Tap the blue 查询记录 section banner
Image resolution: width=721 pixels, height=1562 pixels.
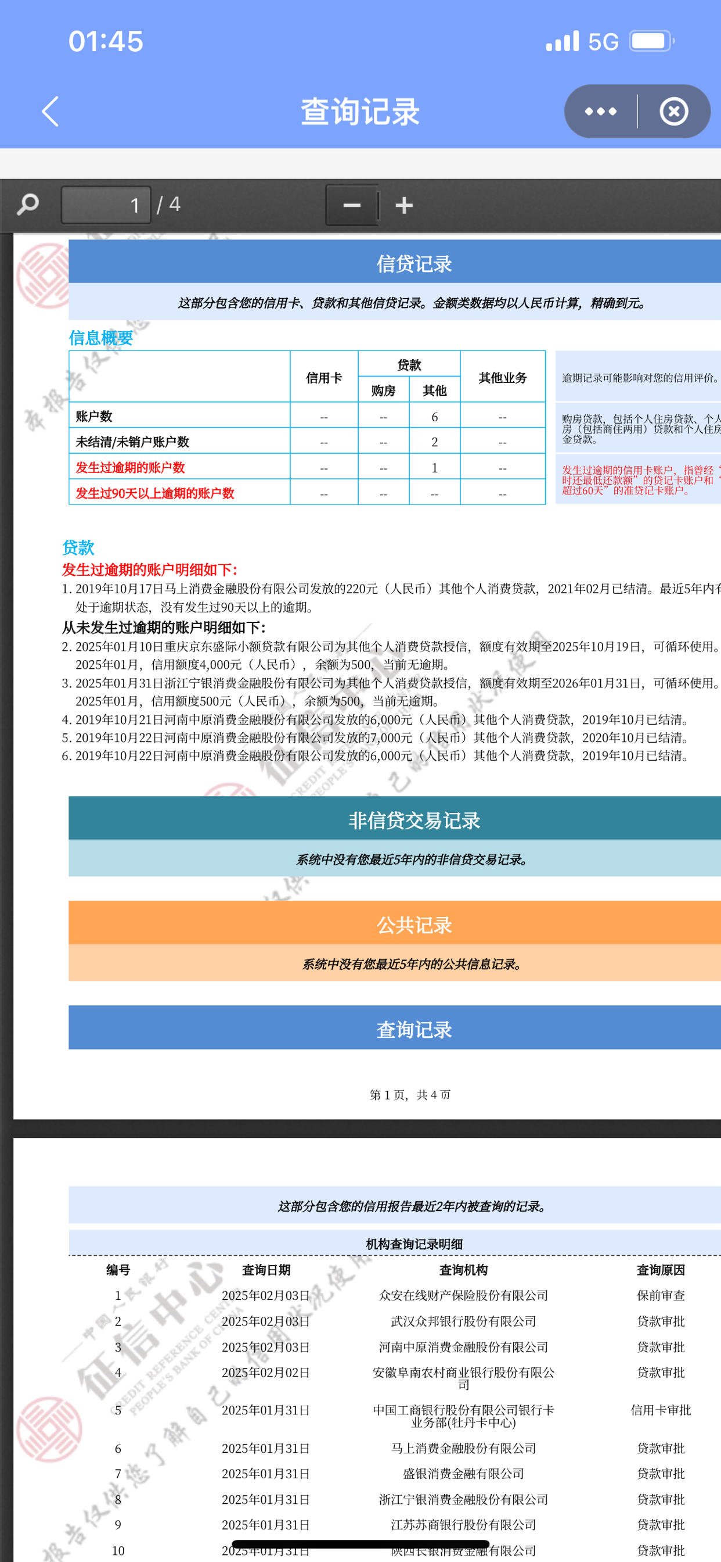point(394,1027)
